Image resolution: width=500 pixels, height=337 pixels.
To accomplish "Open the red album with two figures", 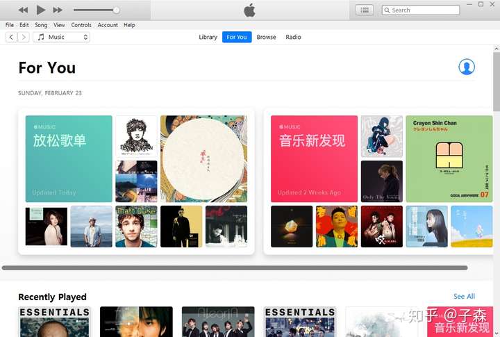I will [382, 227].
